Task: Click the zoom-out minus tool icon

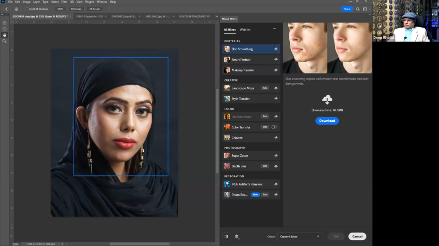Action: (5, 29)
